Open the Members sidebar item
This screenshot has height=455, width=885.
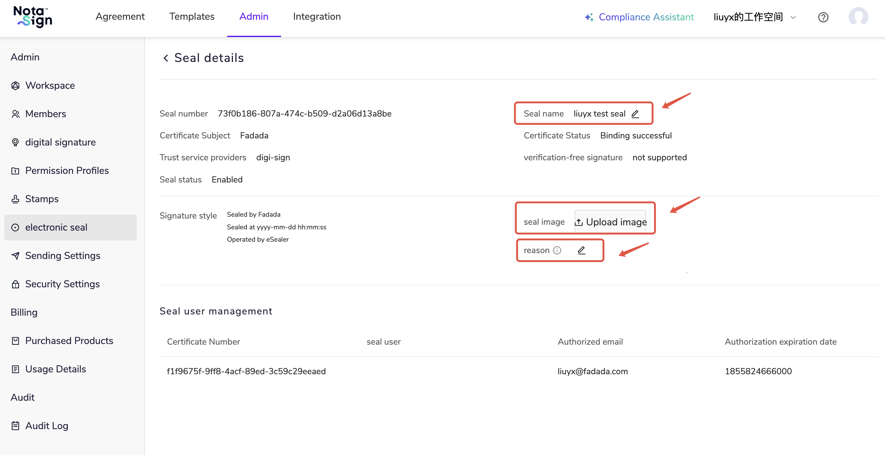coord(45,114)
